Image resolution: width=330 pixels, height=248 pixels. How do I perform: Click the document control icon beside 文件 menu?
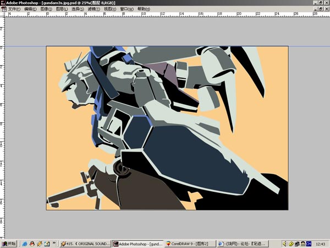click(x=4, y=9)
